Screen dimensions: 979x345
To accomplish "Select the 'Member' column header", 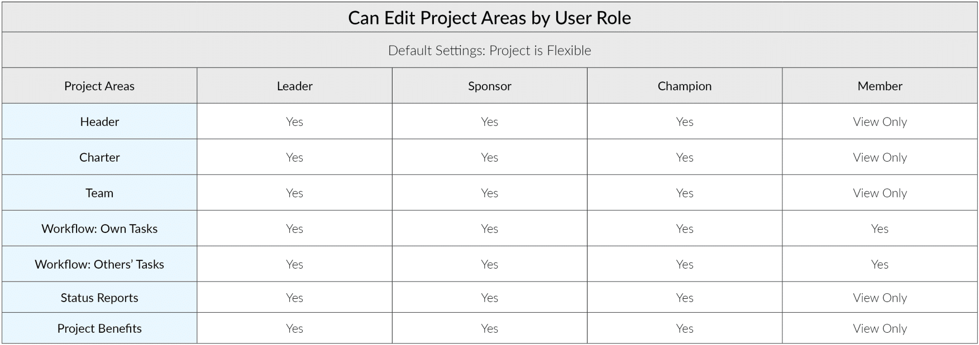I will [x=880, y=86].
